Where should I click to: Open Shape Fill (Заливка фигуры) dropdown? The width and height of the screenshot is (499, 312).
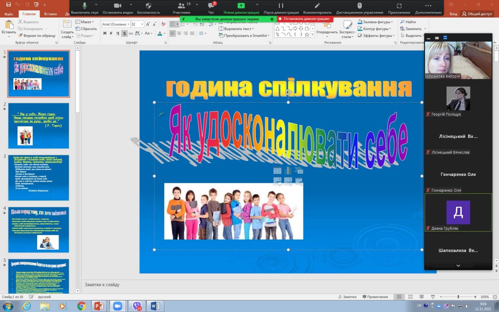pyautogui.click(x=375, y=22)
